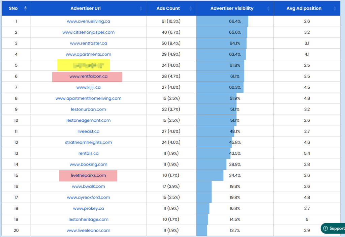Click the Avg Ad position header label
This screenshot has height=237, width=345.
(304, 8)
